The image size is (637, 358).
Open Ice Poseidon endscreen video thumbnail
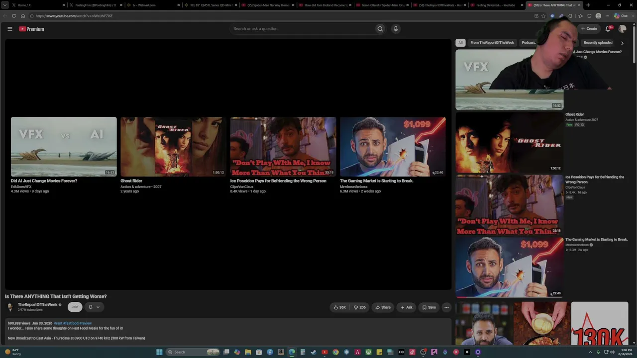coord(283,147)
